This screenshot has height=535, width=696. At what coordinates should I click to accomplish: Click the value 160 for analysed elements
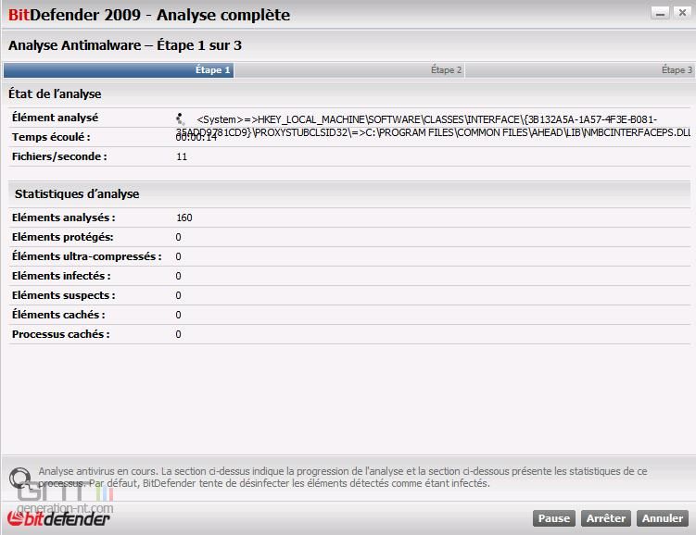click(x=184, y=218)
